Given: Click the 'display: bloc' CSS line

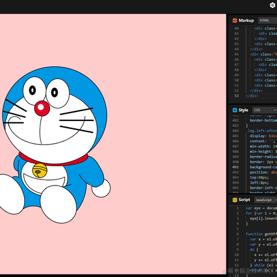Looking at the screenshot, I should (263, 136).
